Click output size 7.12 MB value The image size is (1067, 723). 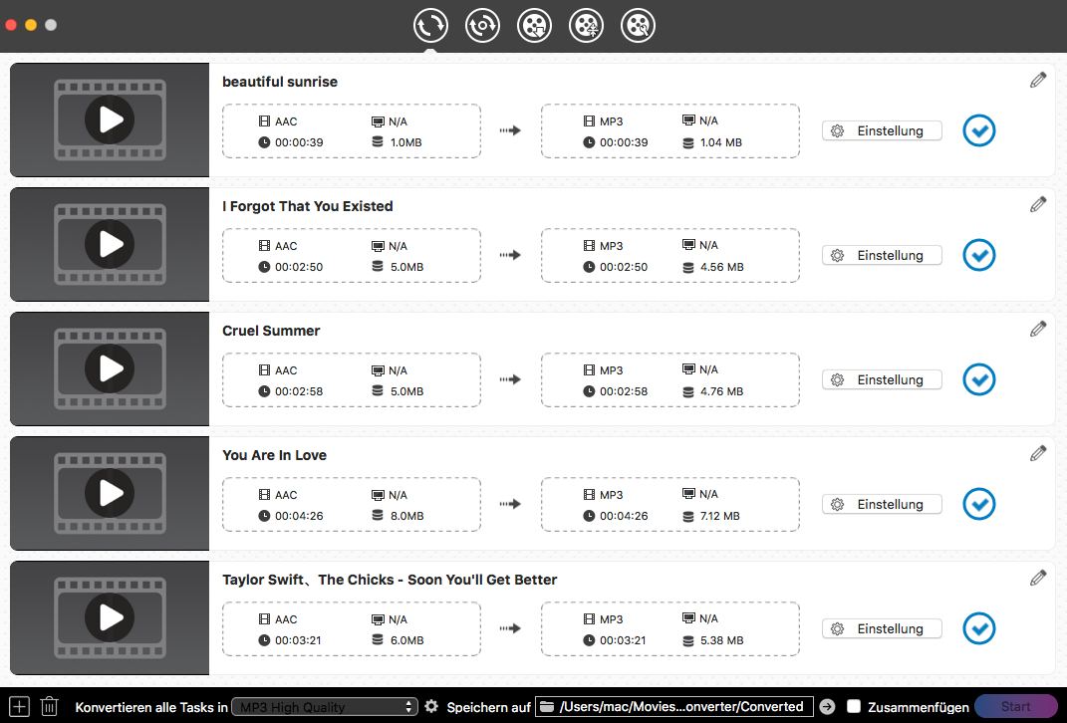pyautogui.click(x=720, y=516)
